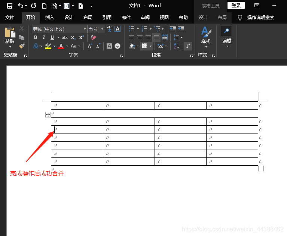Image resolution: width=287 pixels, height=236 pixels.
Task: Toggle Italic formatting
Action: [44, 37]
